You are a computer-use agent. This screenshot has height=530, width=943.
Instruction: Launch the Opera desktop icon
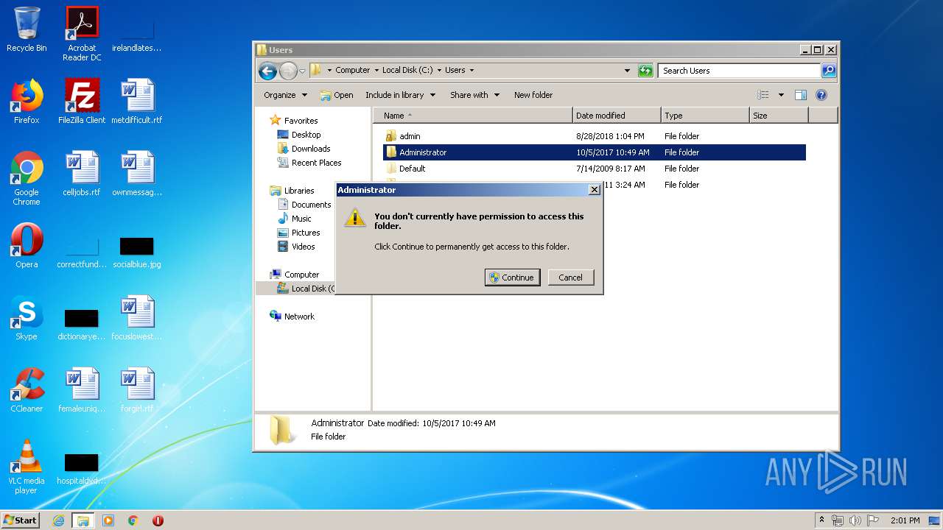tap(27, 246)
